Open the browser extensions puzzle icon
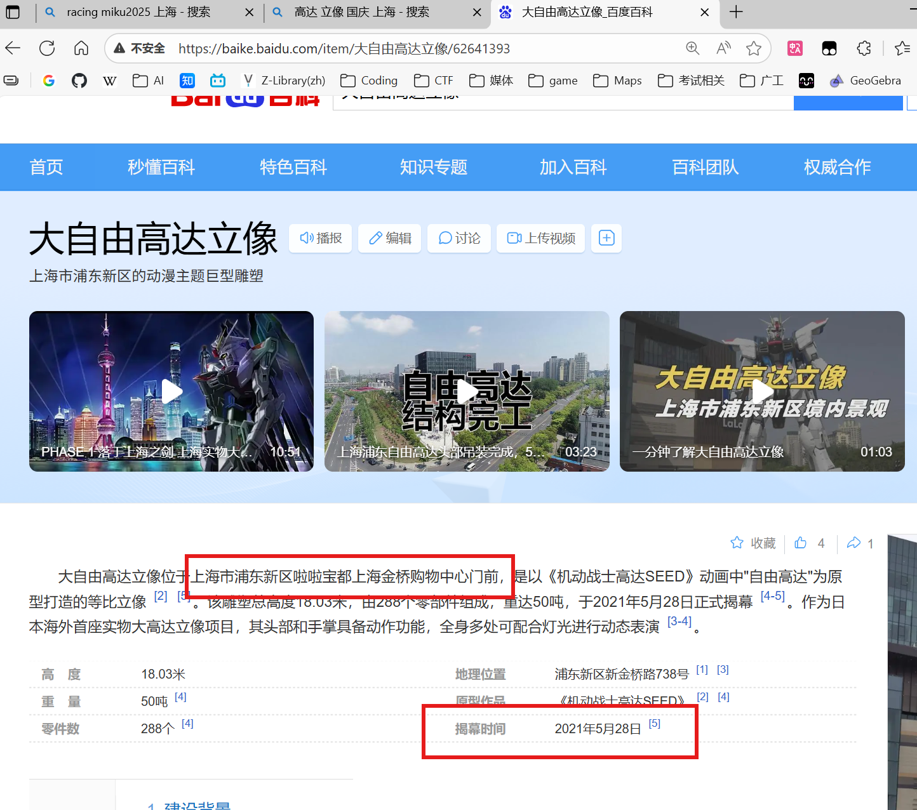Viewport: 917px width, 810px height. 864,48
